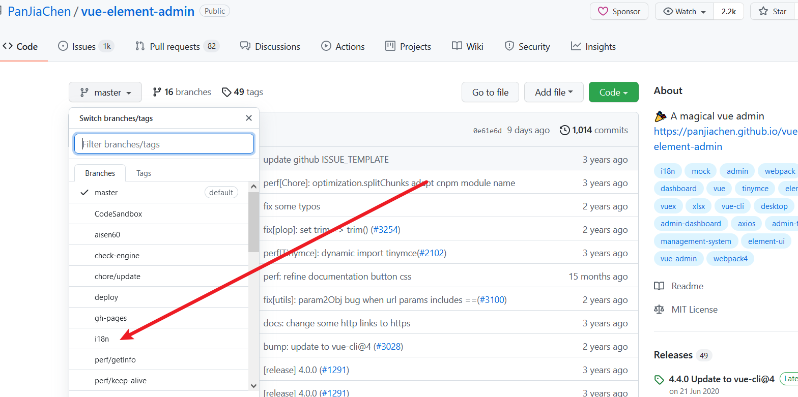Select the perf/keep-alive branch

pyautogui.click(x=158, y=381)
